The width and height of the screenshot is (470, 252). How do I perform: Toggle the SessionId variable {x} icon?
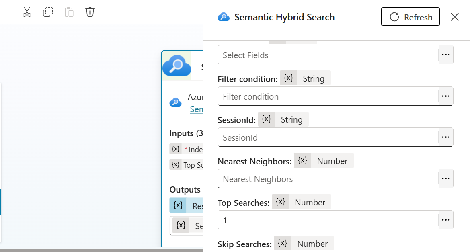click(266, 119)
